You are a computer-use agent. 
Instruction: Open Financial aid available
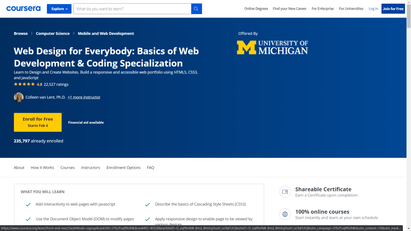click(85, 122)
